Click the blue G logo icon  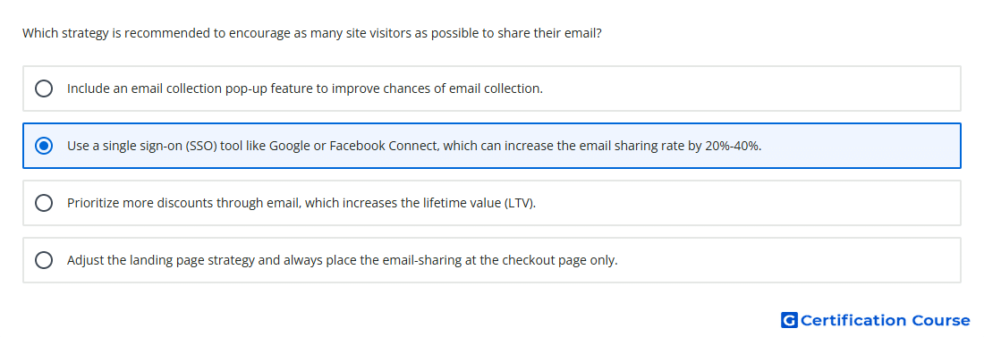coord(789,320)
